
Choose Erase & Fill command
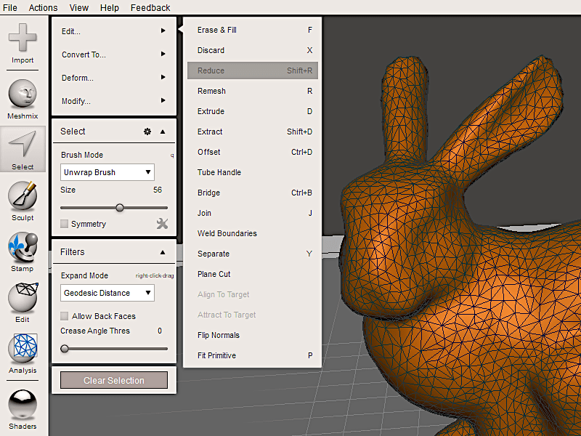[253, 30]
